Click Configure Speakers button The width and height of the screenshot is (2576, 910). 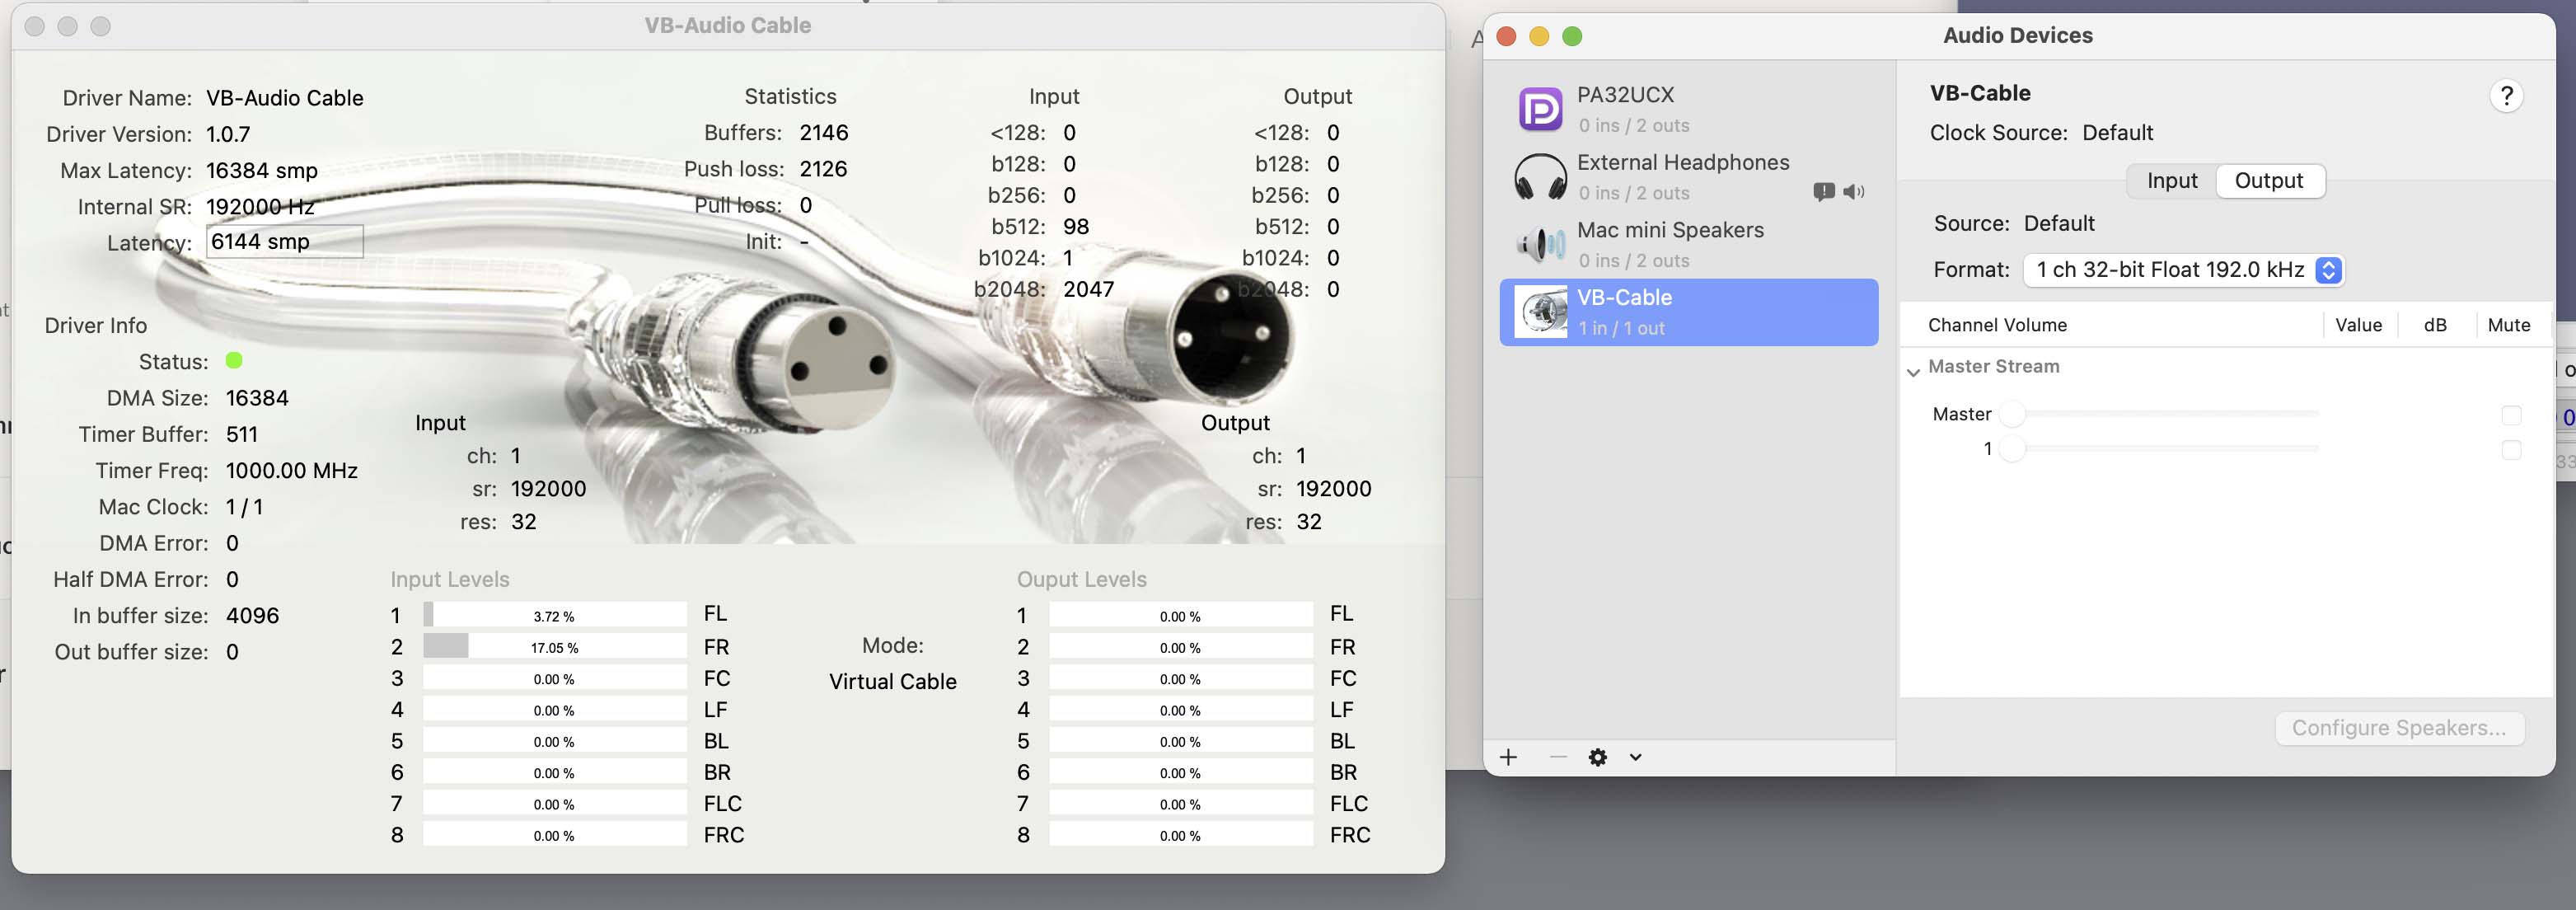click(2398, 728)
